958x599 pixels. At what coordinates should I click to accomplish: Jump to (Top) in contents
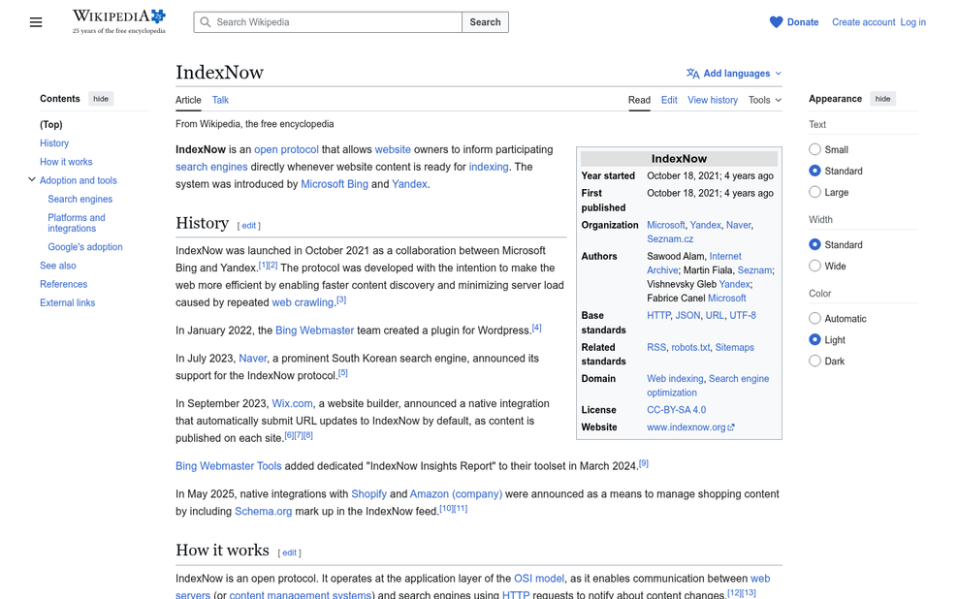pos(51,125)
